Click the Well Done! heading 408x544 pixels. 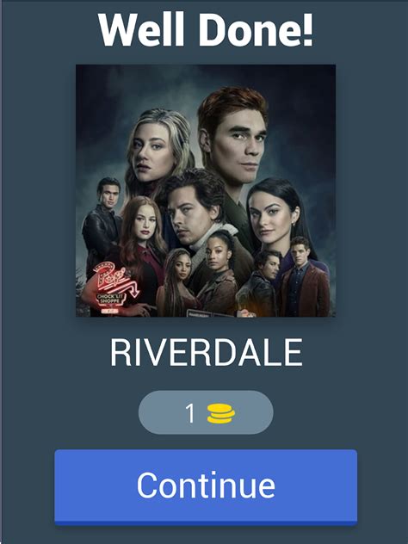pos(206,29)
